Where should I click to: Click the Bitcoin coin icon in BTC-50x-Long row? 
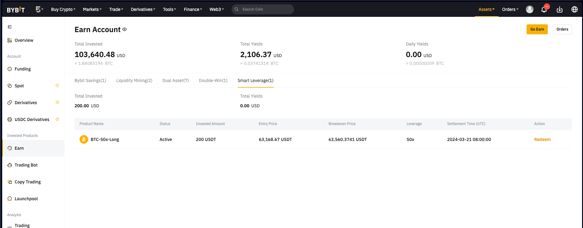[84, 139]
